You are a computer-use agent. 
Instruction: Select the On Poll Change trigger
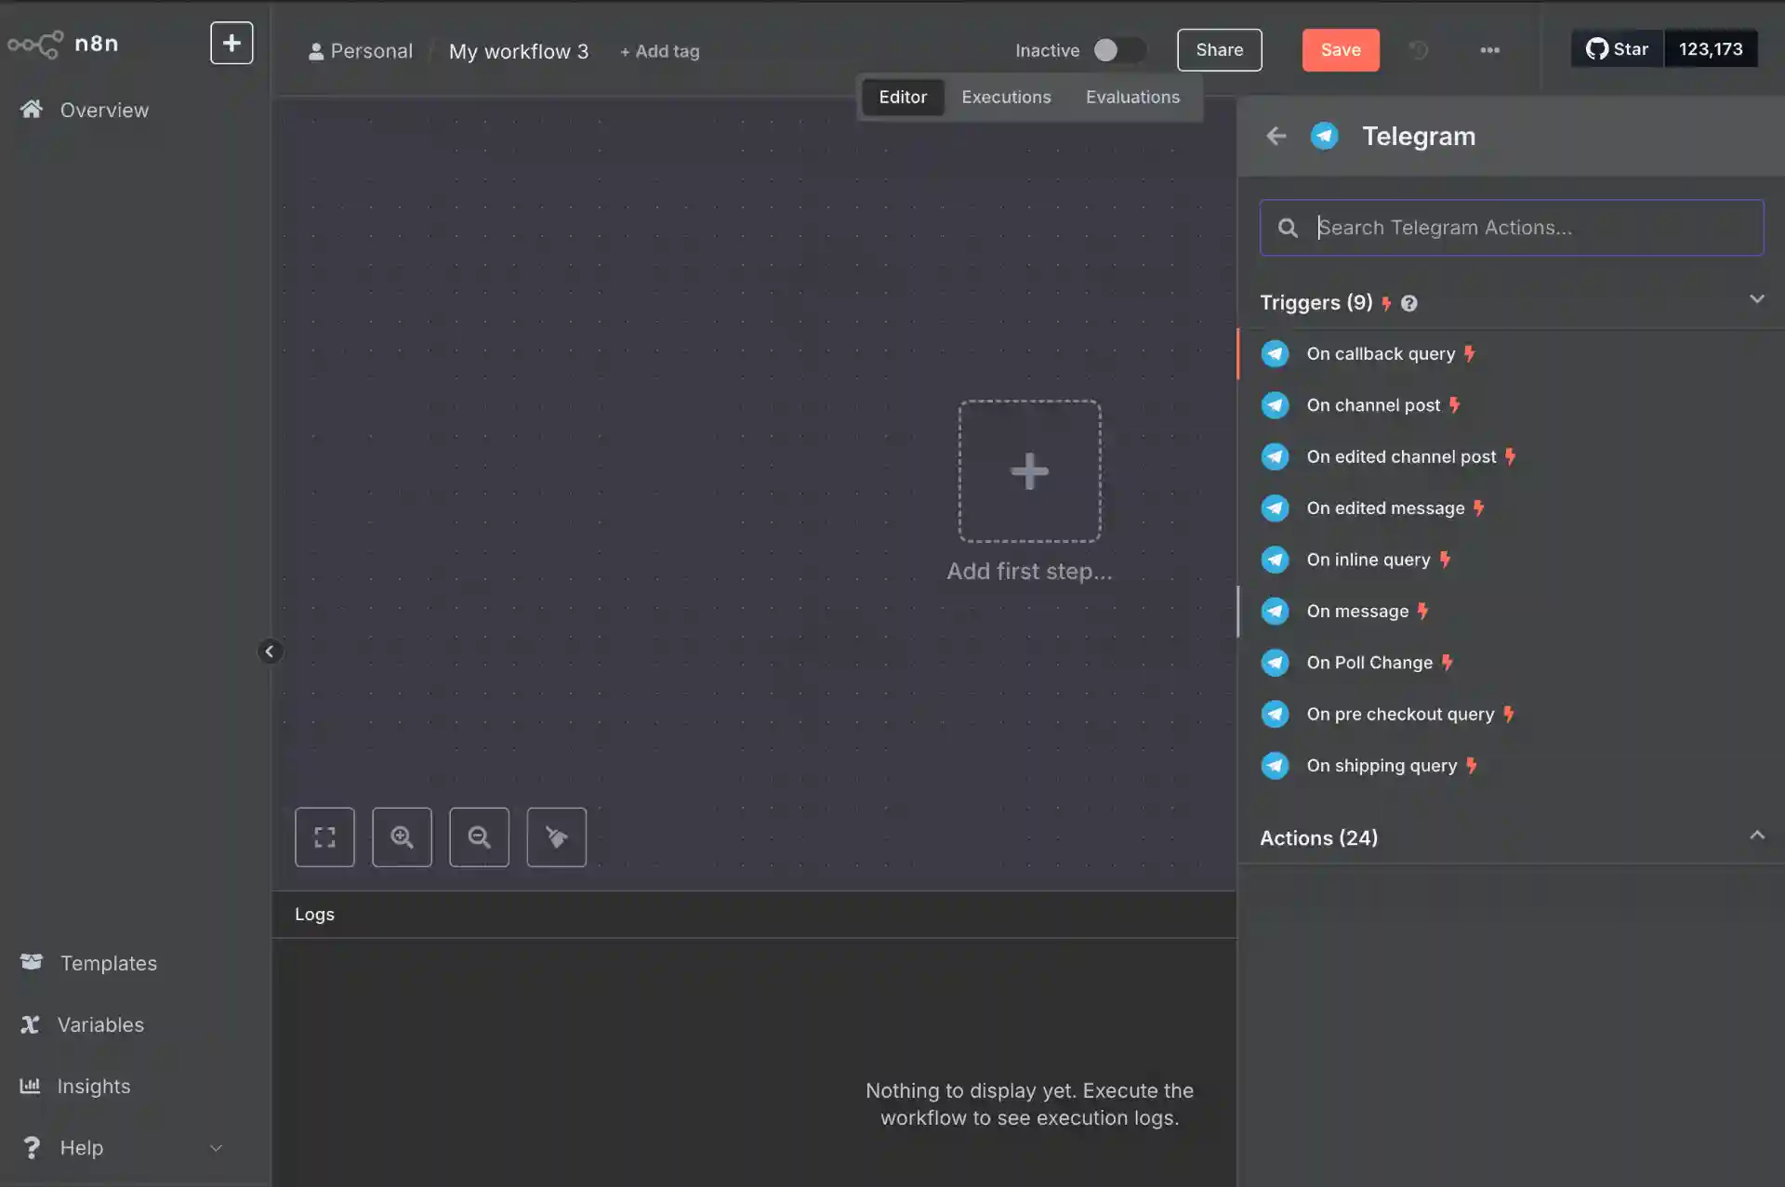(x=1512, y=663)
